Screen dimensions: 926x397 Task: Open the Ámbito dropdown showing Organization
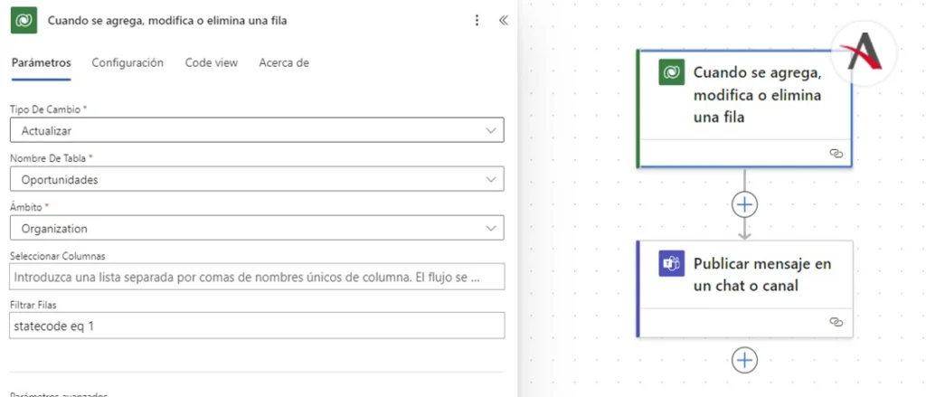pos(257,228)
